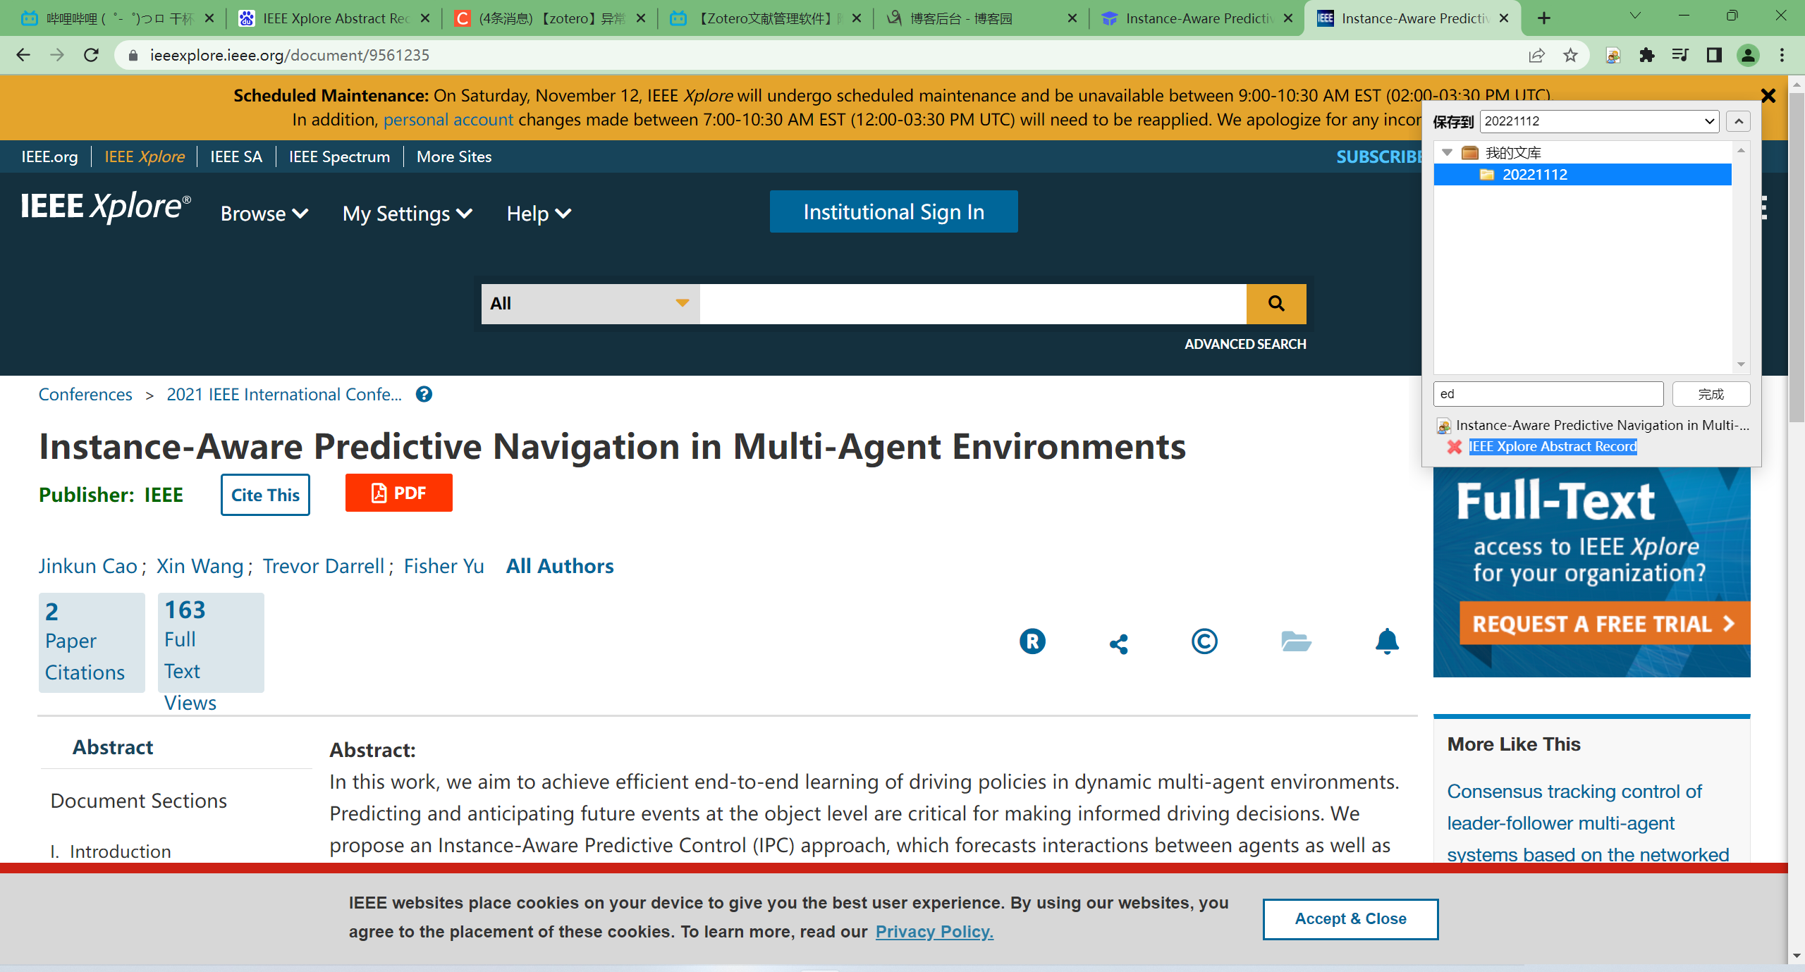Click the share icon below authors

click(1118, 643)
